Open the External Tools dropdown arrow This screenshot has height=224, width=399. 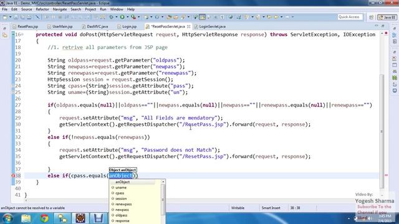coord(138,17)
